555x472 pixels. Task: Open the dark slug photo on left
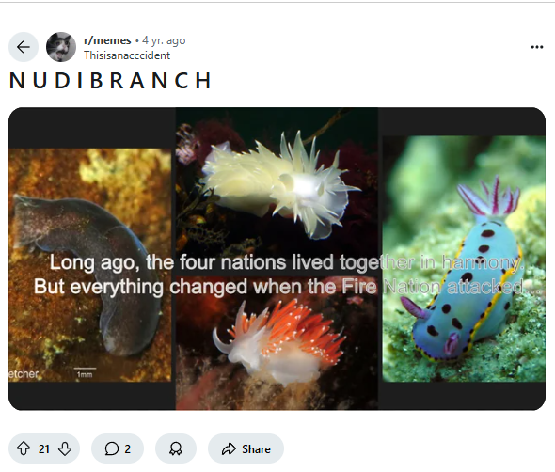[x=90, y=265]
